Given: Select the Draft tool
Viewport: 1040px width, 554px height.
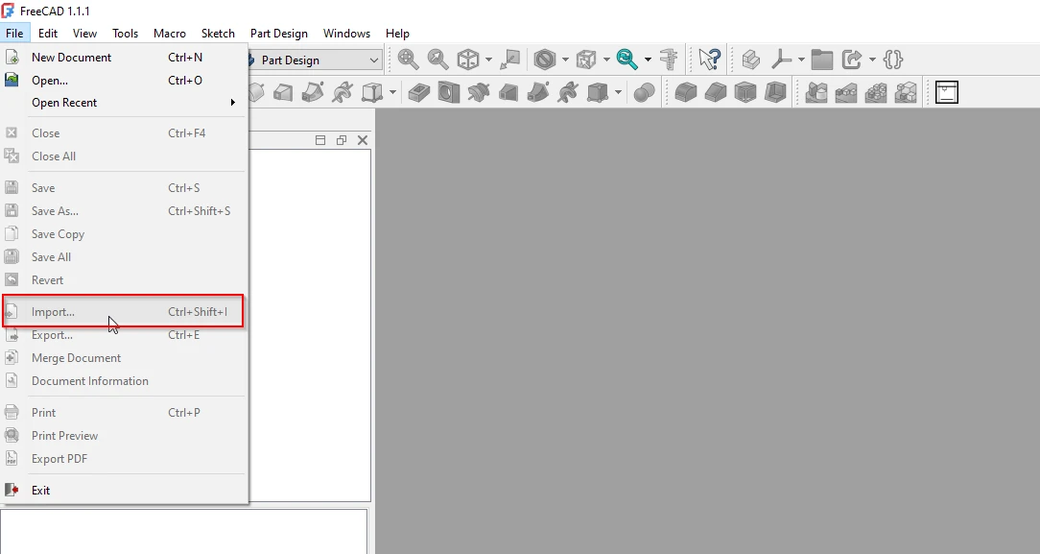Looking at the screenshot, I should (x=745, y=92).
